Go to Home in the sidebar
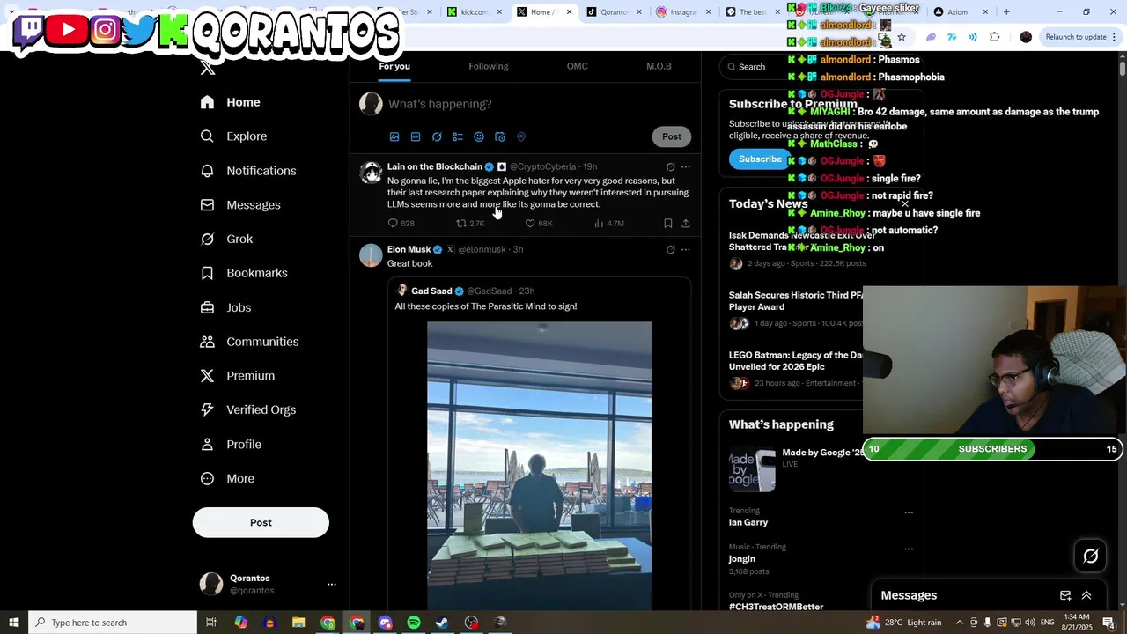This screenshot has width=1127, height=634. pyautogui.click(x=230, y=102)
